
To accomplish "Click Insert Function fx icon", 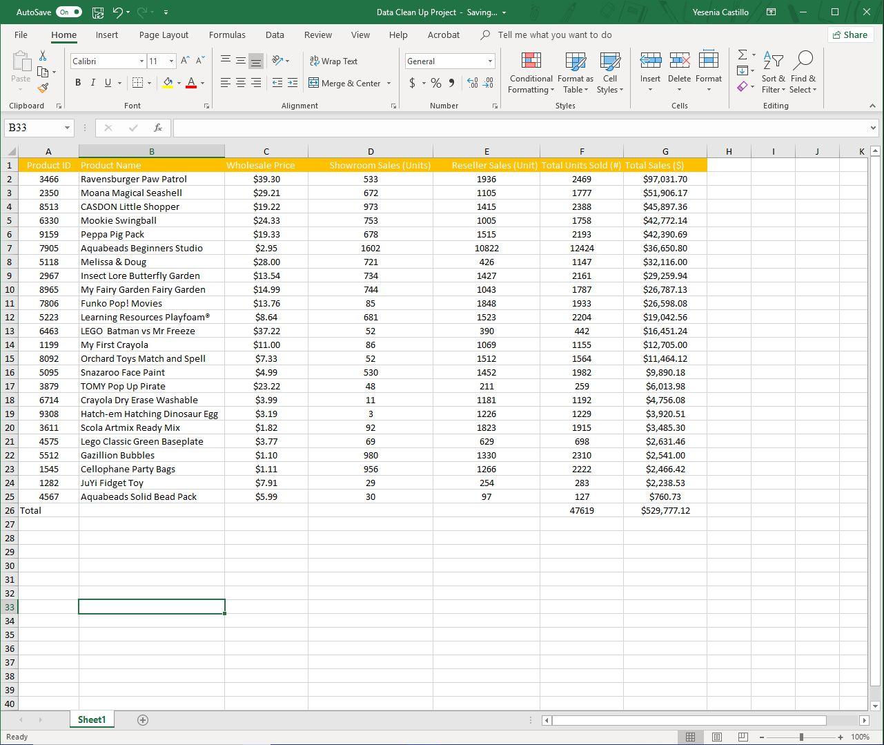I will click(x=158, y=128).
